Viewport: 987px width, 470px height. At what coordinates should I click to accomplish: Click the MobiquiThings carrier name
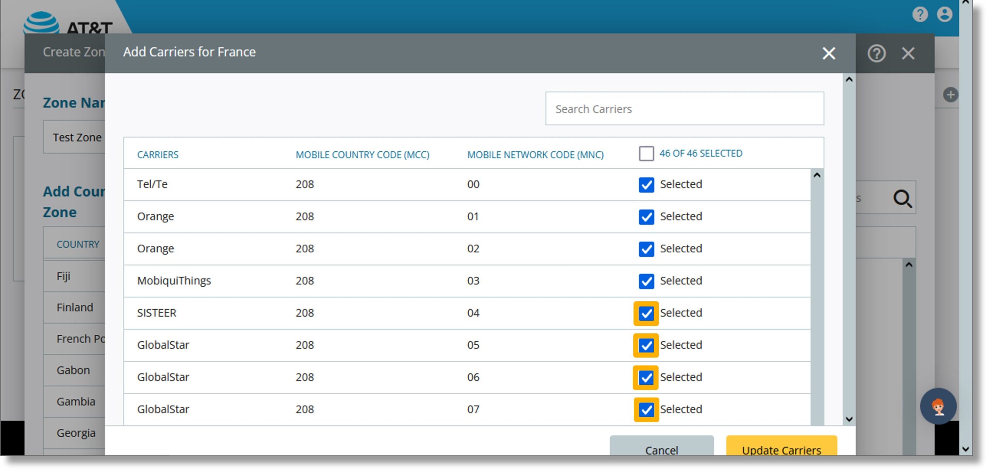click(x=174, y=281)
